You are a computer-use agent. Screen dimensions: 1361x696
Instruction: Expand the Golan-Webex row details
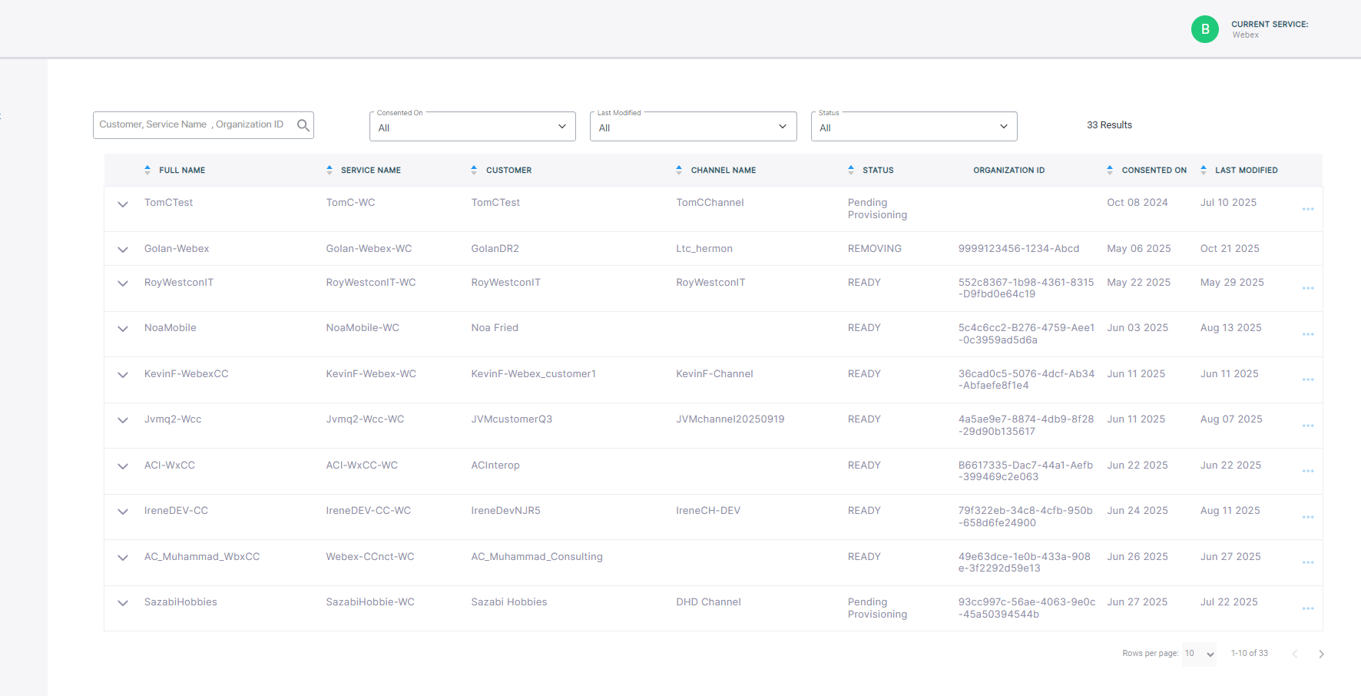tap(123, 250)
